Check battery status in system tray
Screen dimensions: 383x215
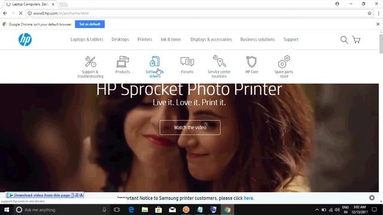click(324, 210)
